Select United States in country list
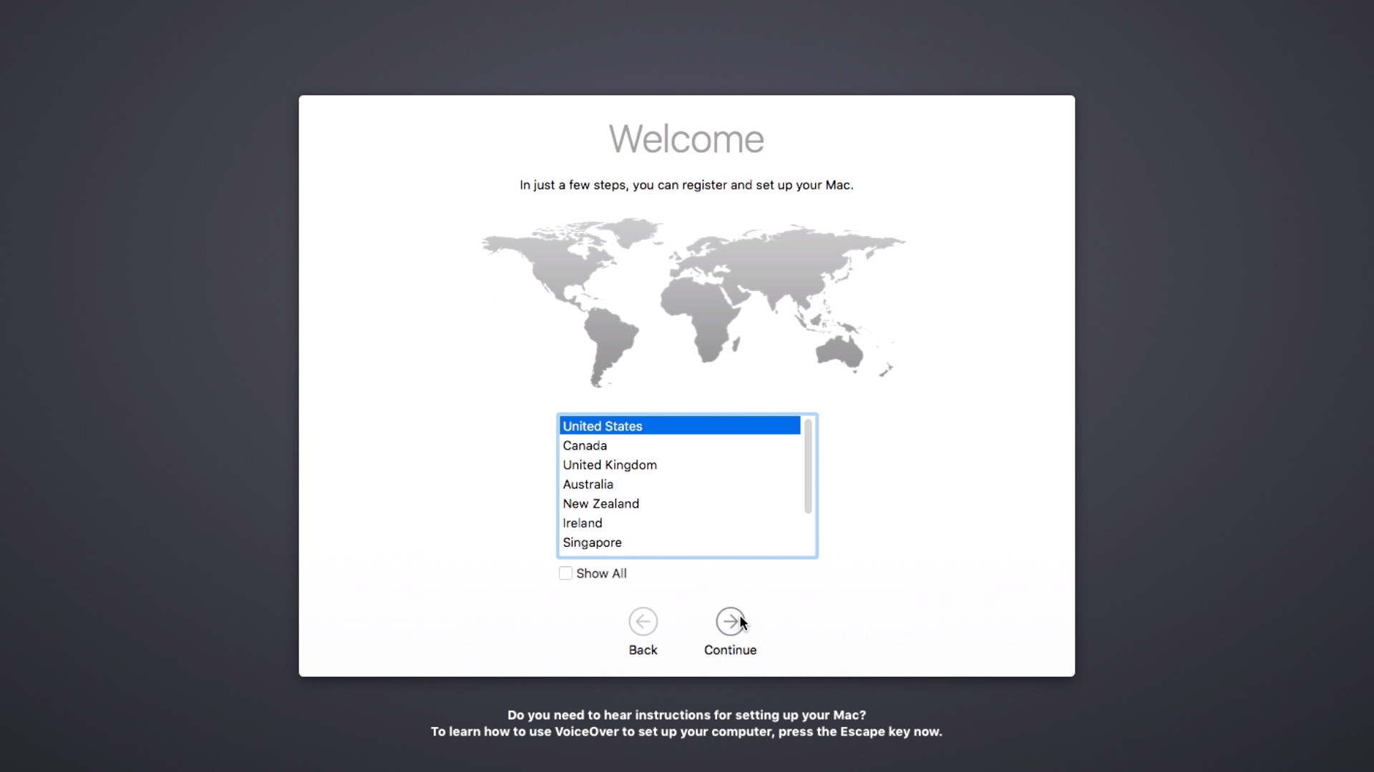 [603, 426]
